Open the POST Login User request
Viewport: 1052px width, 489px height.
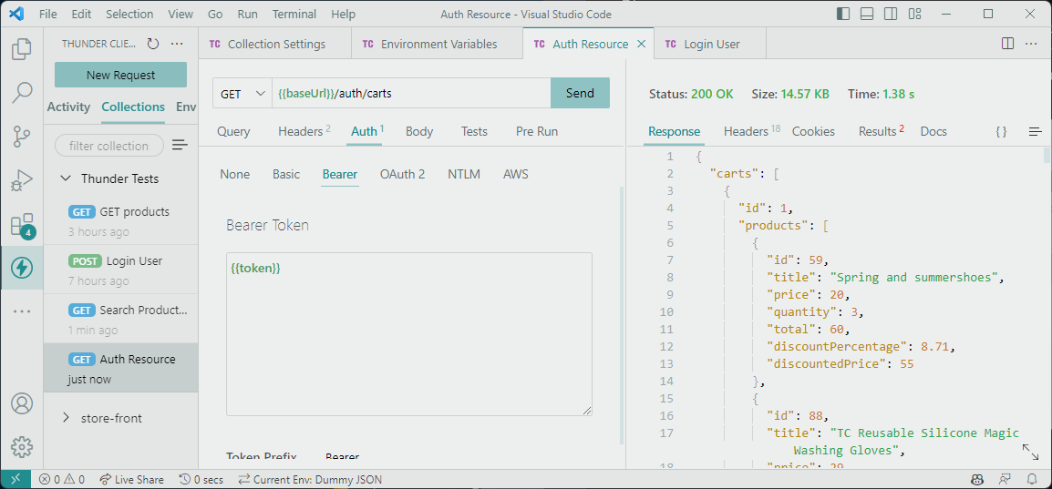(x=120, y=270)
